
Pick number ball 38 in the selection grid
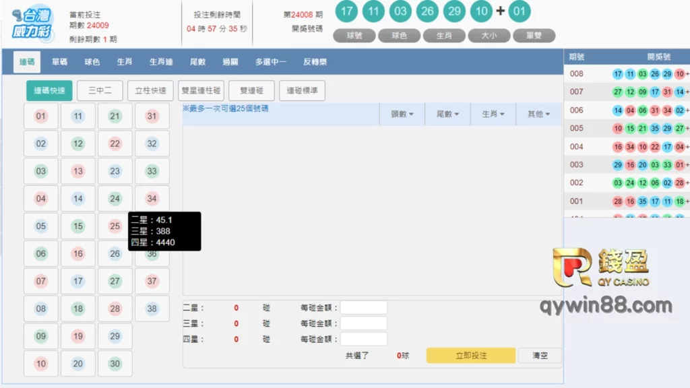tap(152, 309)
